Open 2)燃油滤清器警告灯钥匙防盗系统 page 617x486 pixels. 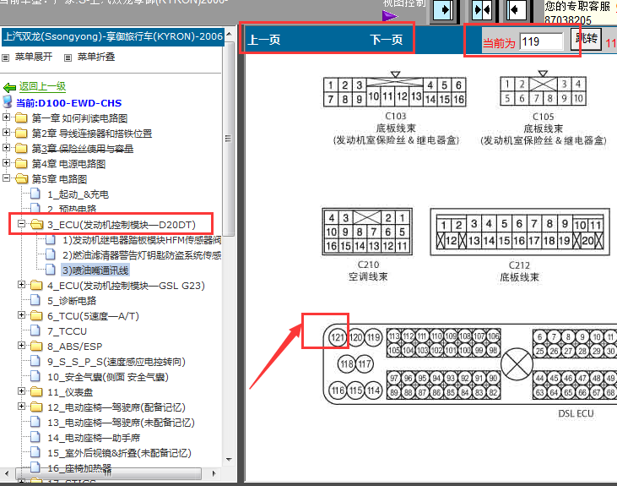pyautogui.click(x=142, y=255)
